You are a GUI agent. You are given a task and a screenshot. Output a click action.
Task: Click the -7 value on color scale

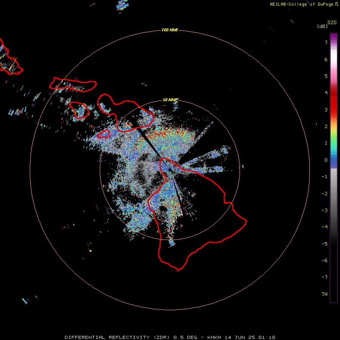(x=325, y=277)
